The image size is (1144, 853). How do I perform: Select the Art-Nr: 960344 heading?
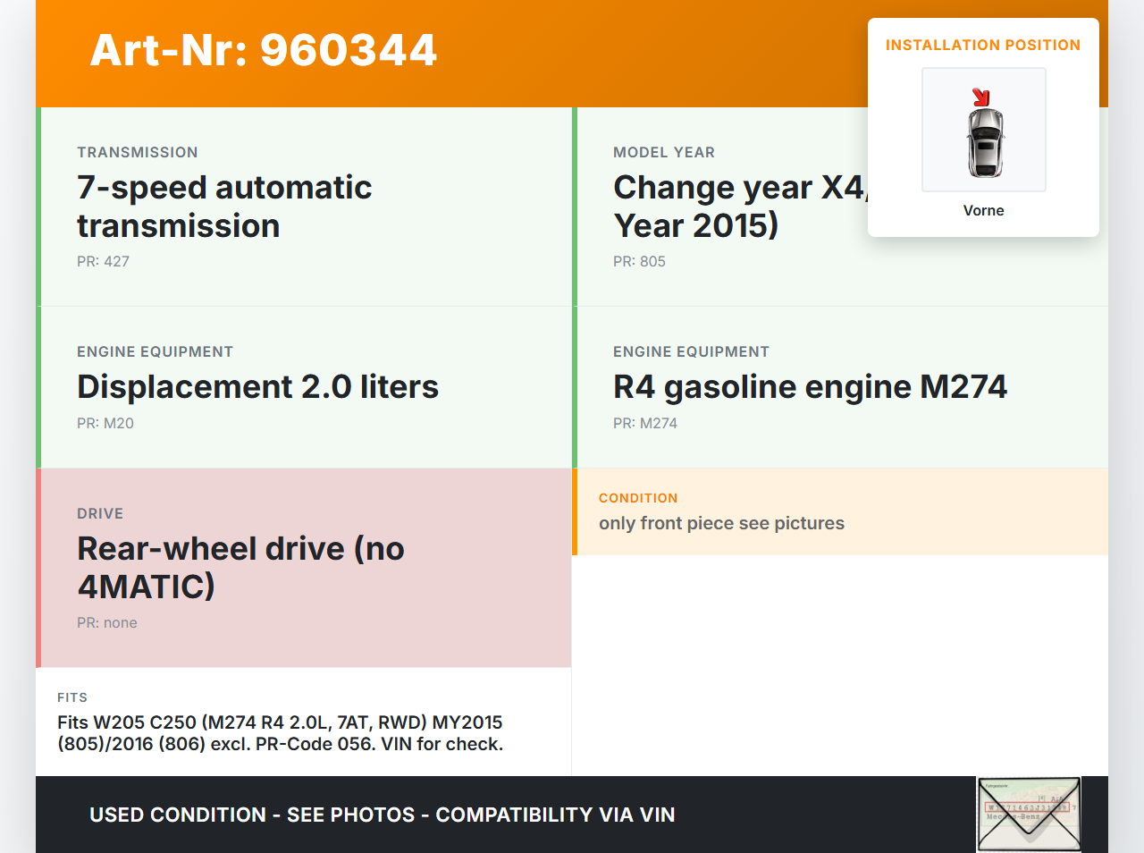tap(264, 50)
